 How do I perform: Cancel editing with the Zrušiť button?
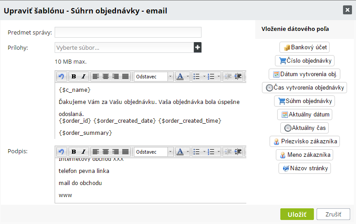coord(333,214)
